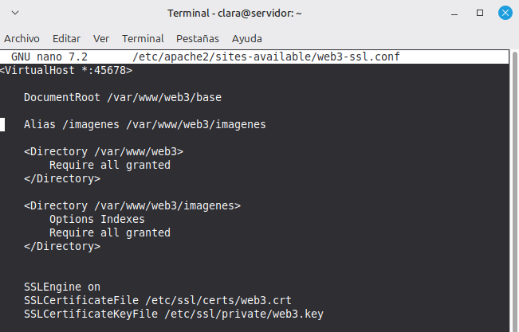Click the nano file path header
Viewport: 519px width, 332px height.
[x=266, y=57]
